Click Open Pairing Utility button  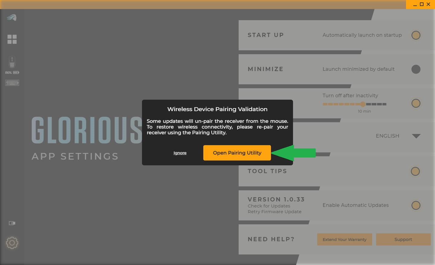coord(237,153)
